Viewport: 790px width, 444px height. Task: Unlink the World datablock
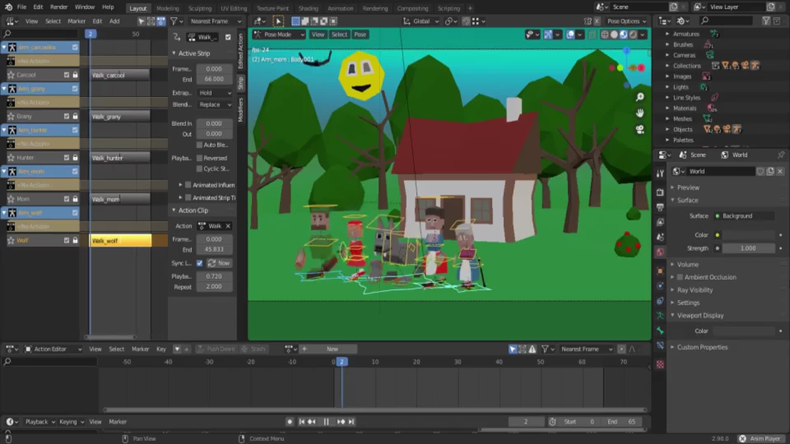coord(780,171)
